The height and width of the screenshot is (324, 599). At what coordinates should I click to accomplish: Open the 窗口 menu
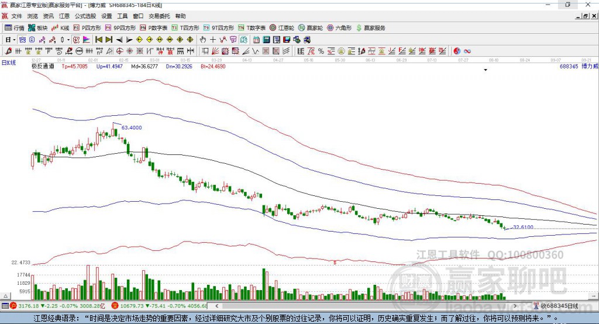(138, 16)
